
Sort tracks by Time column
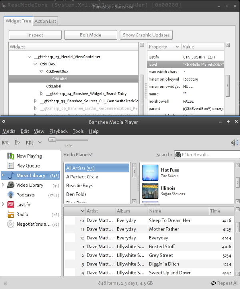point(222,211)
